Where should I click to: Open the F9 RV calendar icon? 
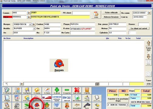(x=17, y=98)
